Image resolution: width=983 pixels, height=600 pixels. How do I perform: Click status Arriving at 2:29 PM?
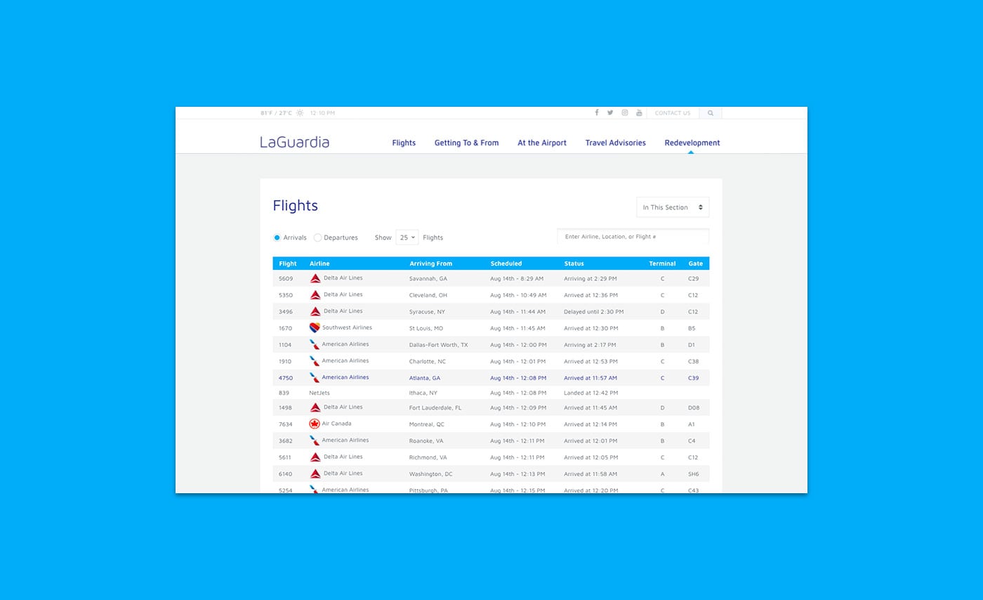[x=591, y=279]
